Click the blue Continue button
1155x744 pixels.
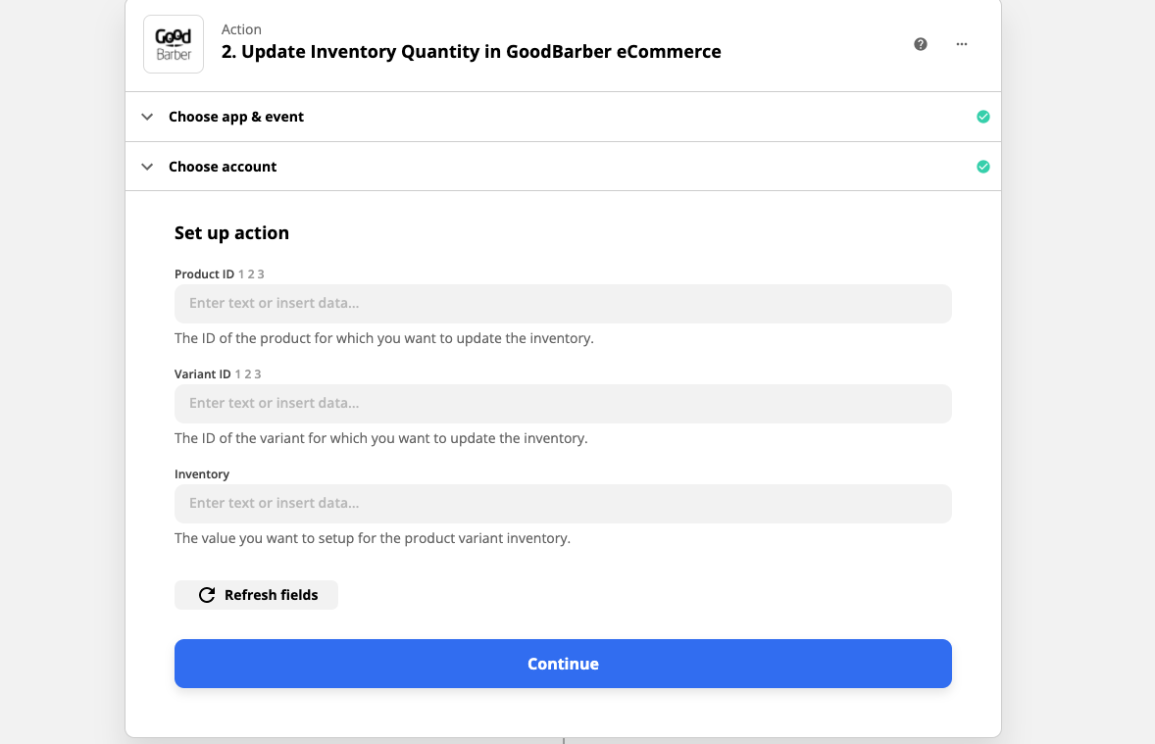563,664
